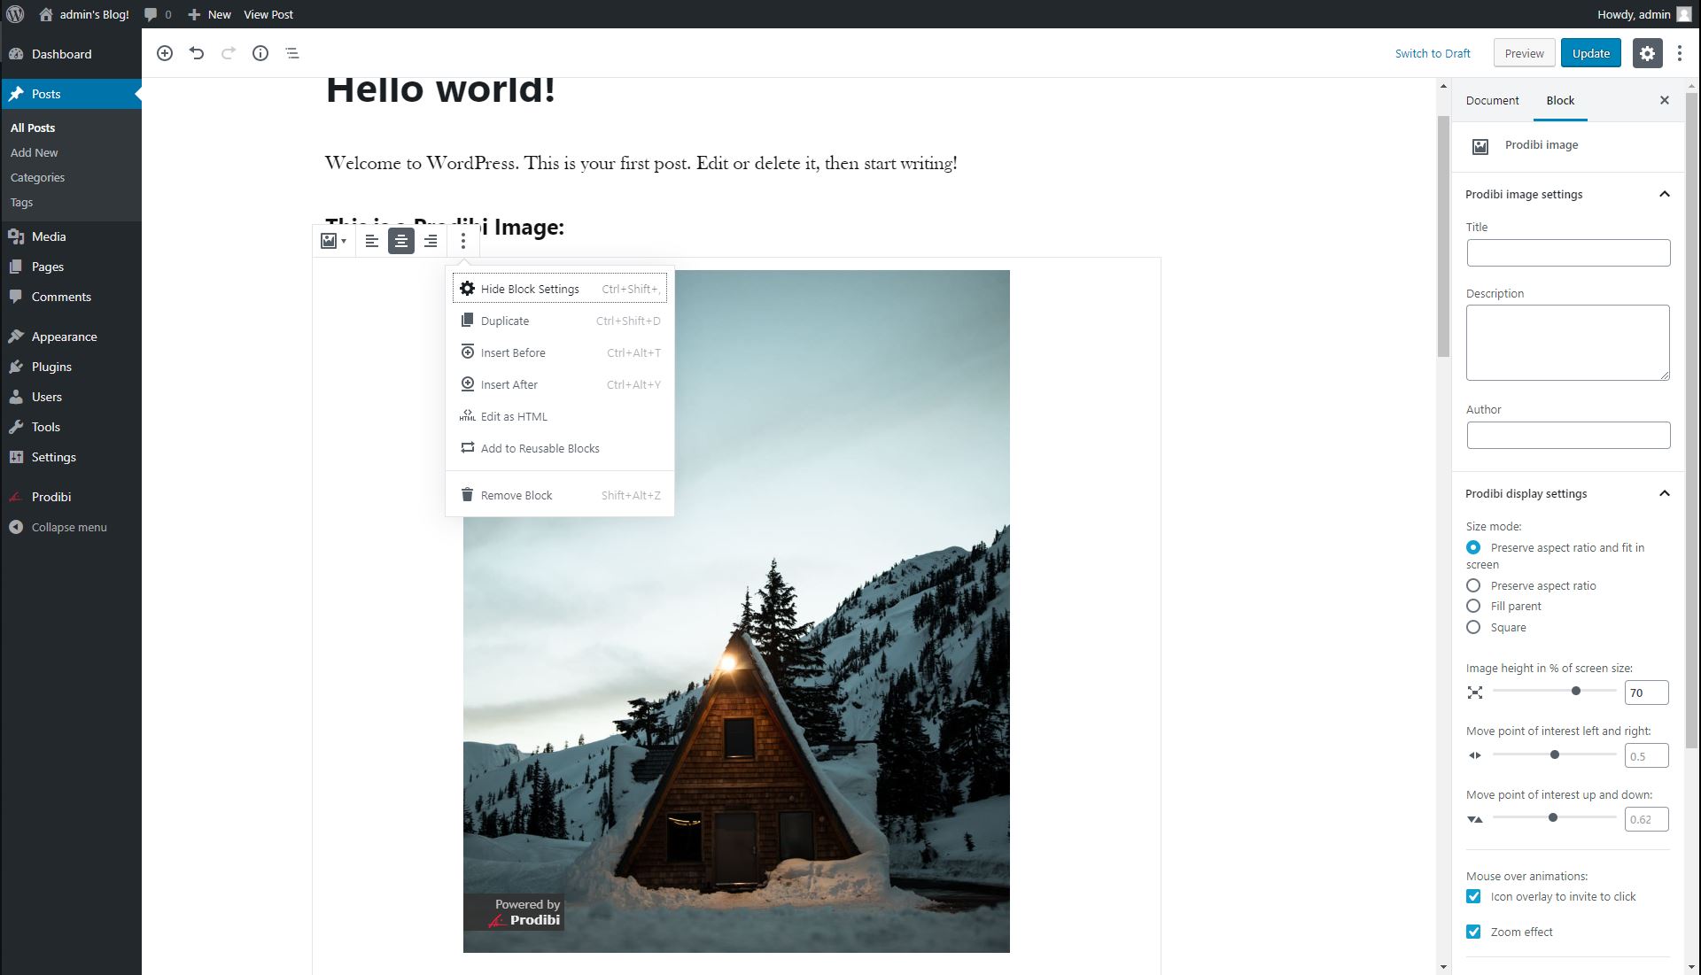Viewport: 1701px width, 975px height.
Task: Click the left-align text formatting icon
Action: click(371, 241)
